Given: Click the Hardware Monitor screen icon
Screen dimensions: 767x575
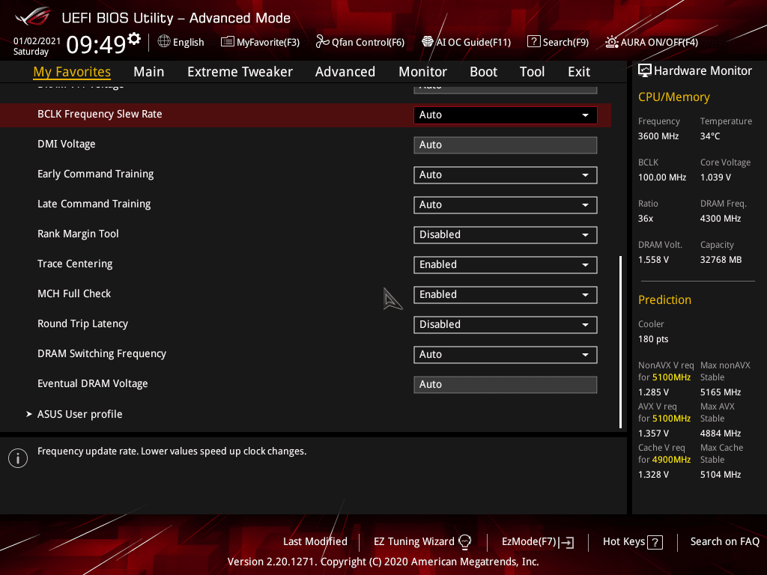Looking at the screenshot, I should (645, 71).
